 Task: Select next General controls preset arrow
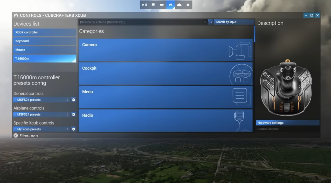click(x=68, y=100)
